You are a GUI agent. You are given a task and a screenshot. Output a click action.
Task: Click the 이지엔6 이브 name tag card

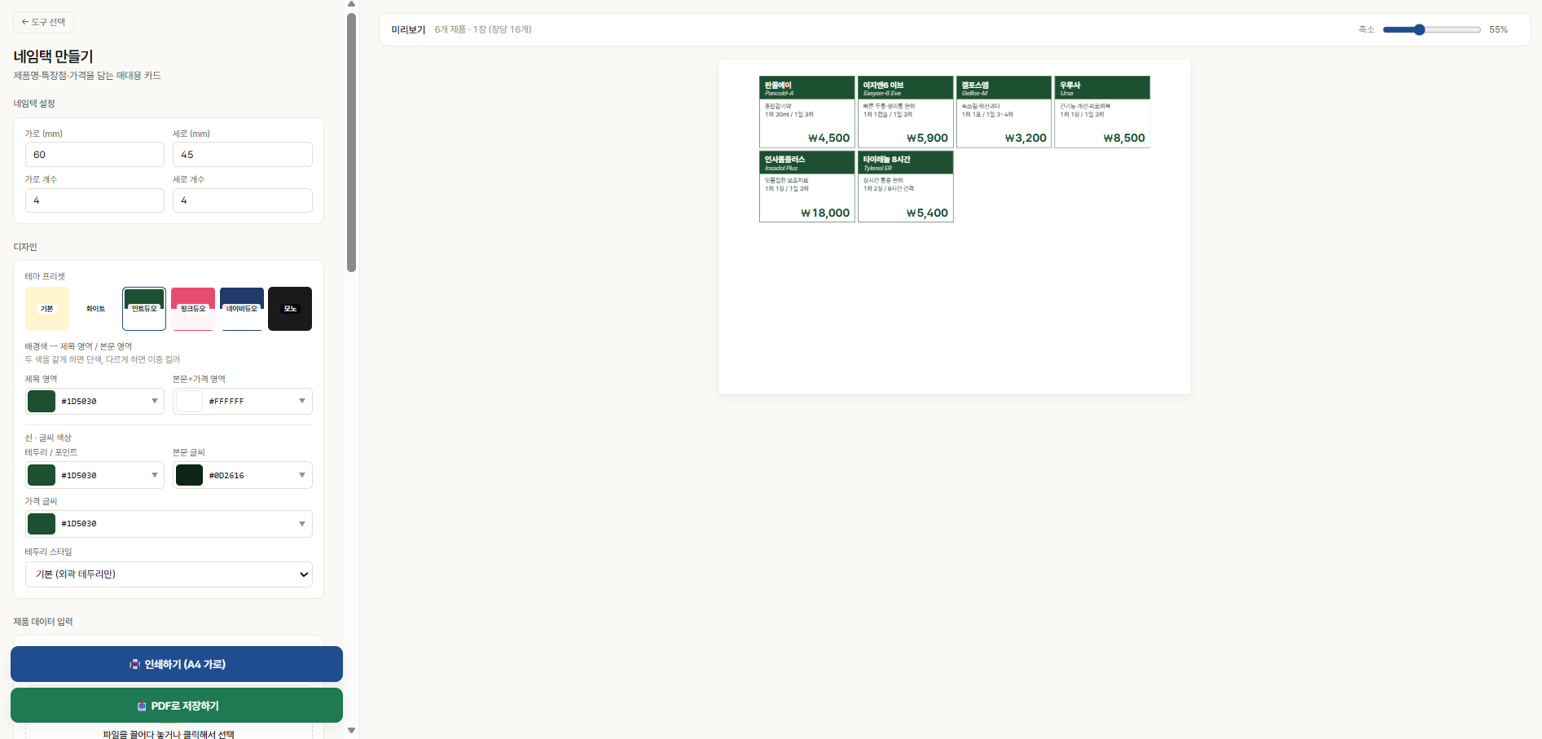click(x=906, y=112)
